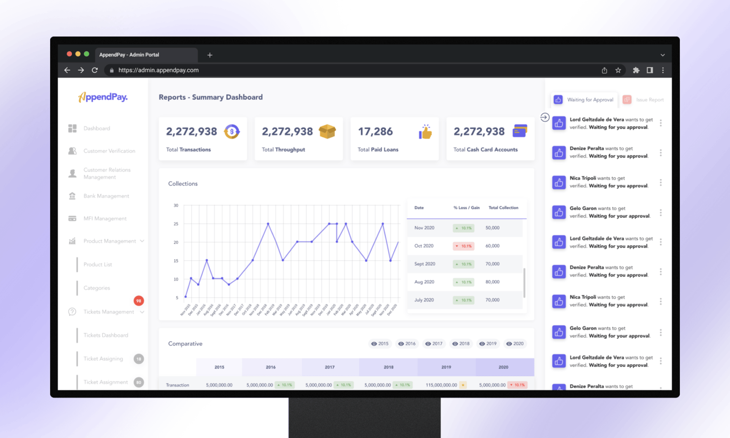The image size is (730, 438).
Task: Select the Dashboard menu item
Action: pyautogui.click(x=97, y=128)
